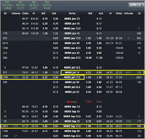Click the MDRX Jul 12.5 strike row
The height and width of the screenshot is (139, 145).
pos(72,68)
